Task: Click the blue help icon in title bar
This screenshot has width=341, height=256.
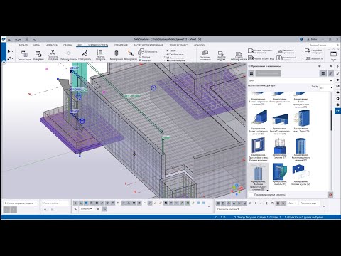Action: [301, 39]
